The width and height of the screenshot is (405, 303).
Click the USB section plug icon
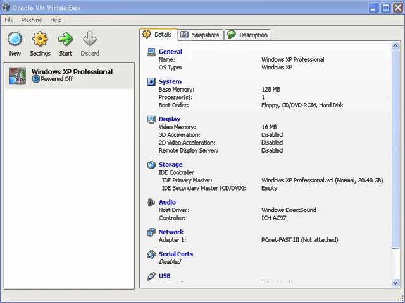coord(151,276)
